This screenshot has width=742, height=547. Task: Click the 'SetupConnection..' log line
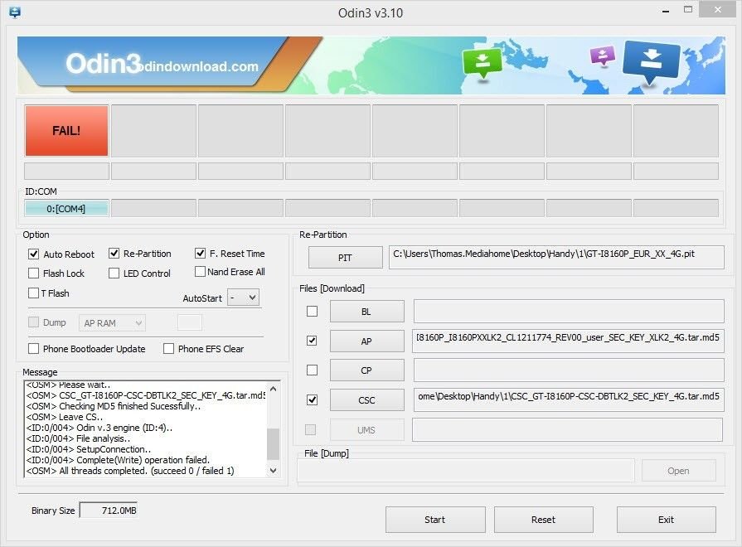(89, 449)
